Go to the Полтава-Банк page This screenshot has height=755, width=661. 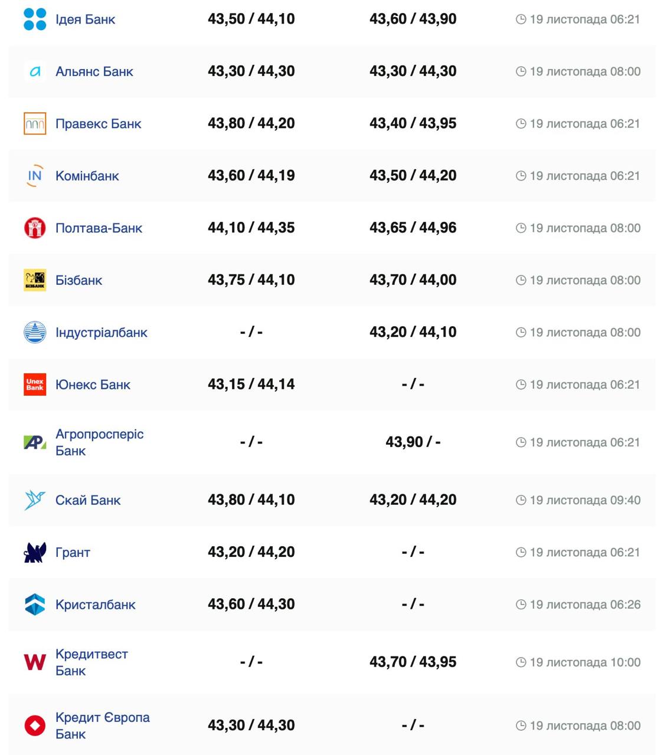(x=99, y=228)
